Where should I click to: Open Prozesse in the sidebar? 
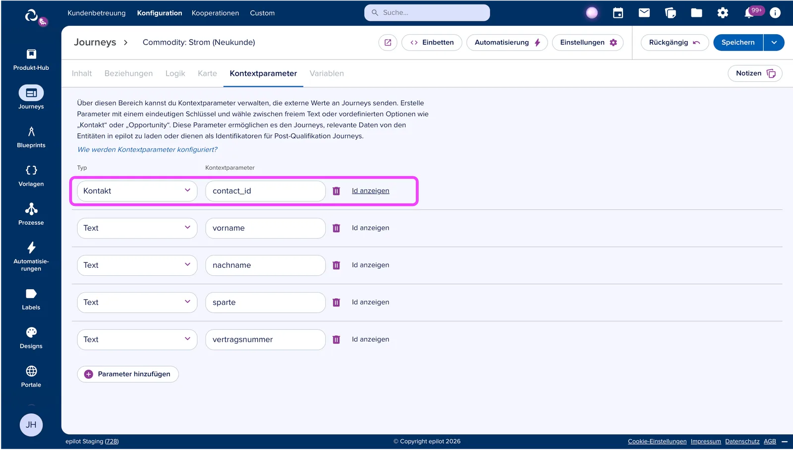[31, 214]
